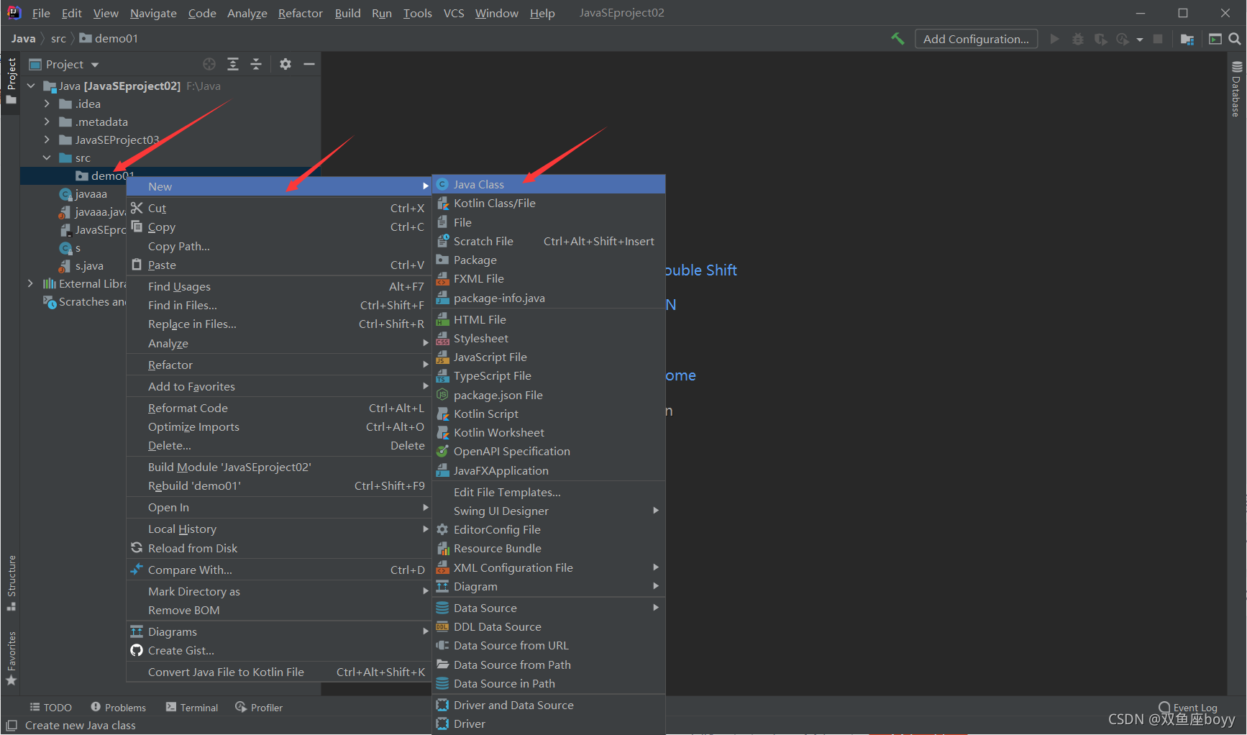Click Add Configuration... button
This screenshot has height=735, width=1247.
(x=976, y=39)
